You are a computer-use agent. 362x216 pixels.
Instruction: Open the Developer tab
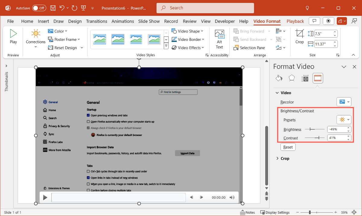point(225,21)
